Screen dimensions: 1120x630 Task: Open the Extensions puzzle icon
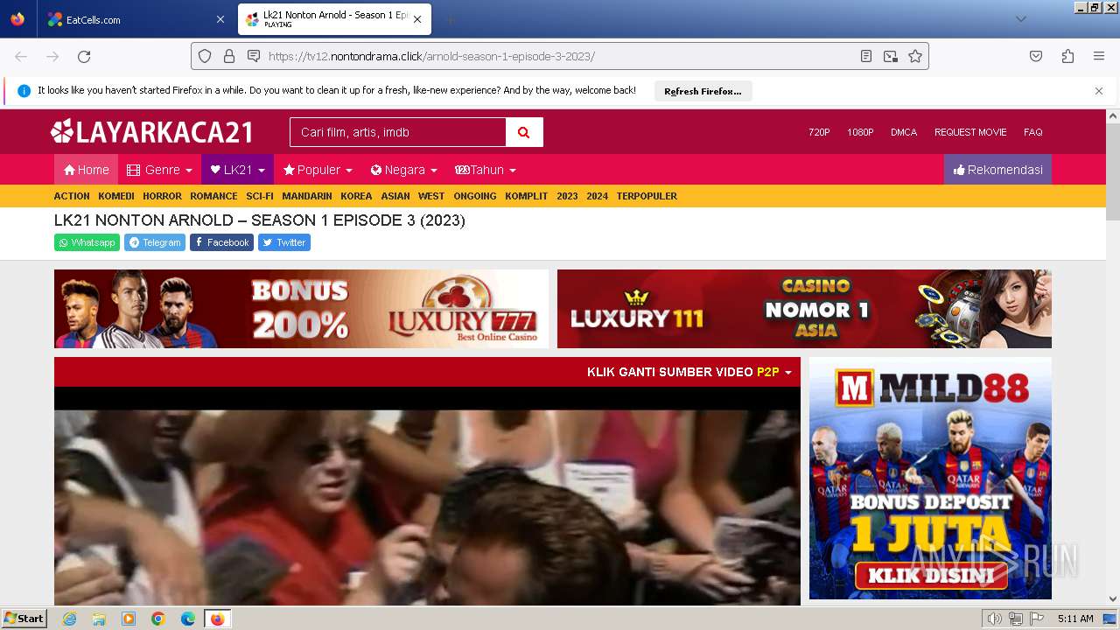(x=1067, y=56)
